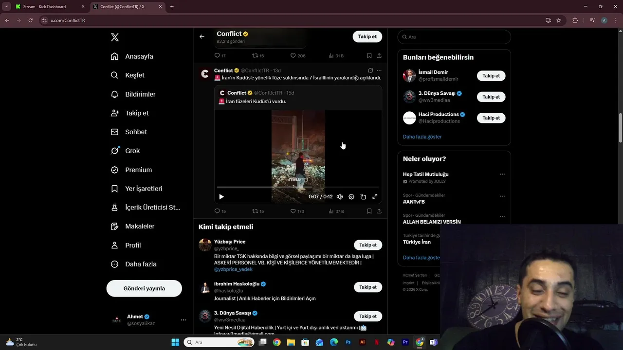This screenshot has width=623, height=350.
Task: Open more options dots on 13d post
Action: pos(379,70)
